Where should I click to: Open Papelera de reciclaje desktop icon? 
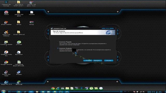pyautogui.click(x=6, y=3)
